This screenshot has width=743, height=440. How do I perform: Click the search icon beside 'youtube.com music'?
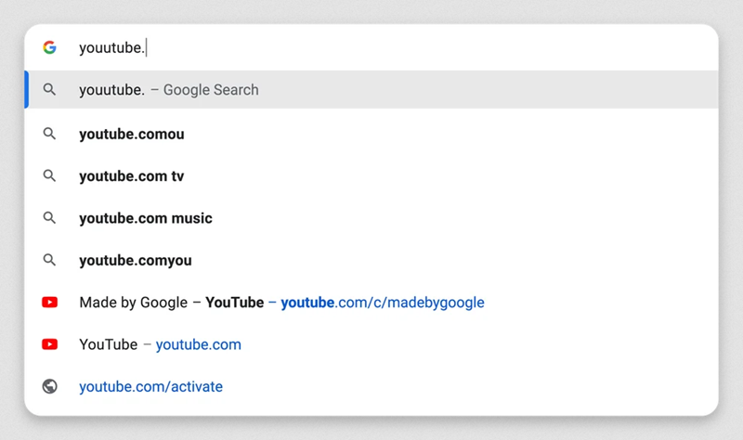50,218
